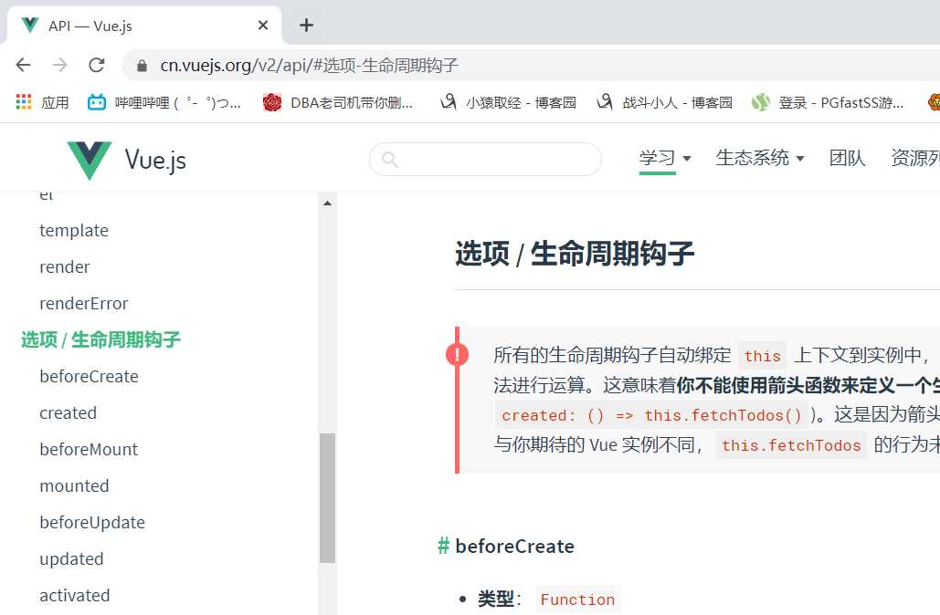Open 小猿取经 - 博客园 bookmark
The width and height of the screenshot is (940, 615).
[x=508, y=102]
